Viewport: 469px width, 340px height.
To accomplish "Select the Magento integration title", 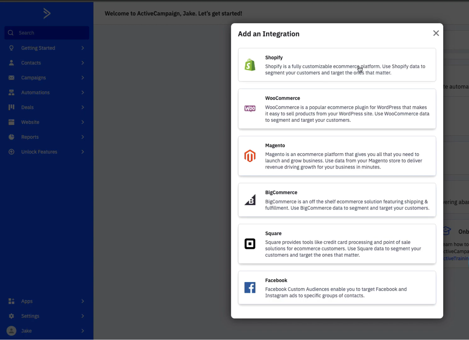I will 275,145.
